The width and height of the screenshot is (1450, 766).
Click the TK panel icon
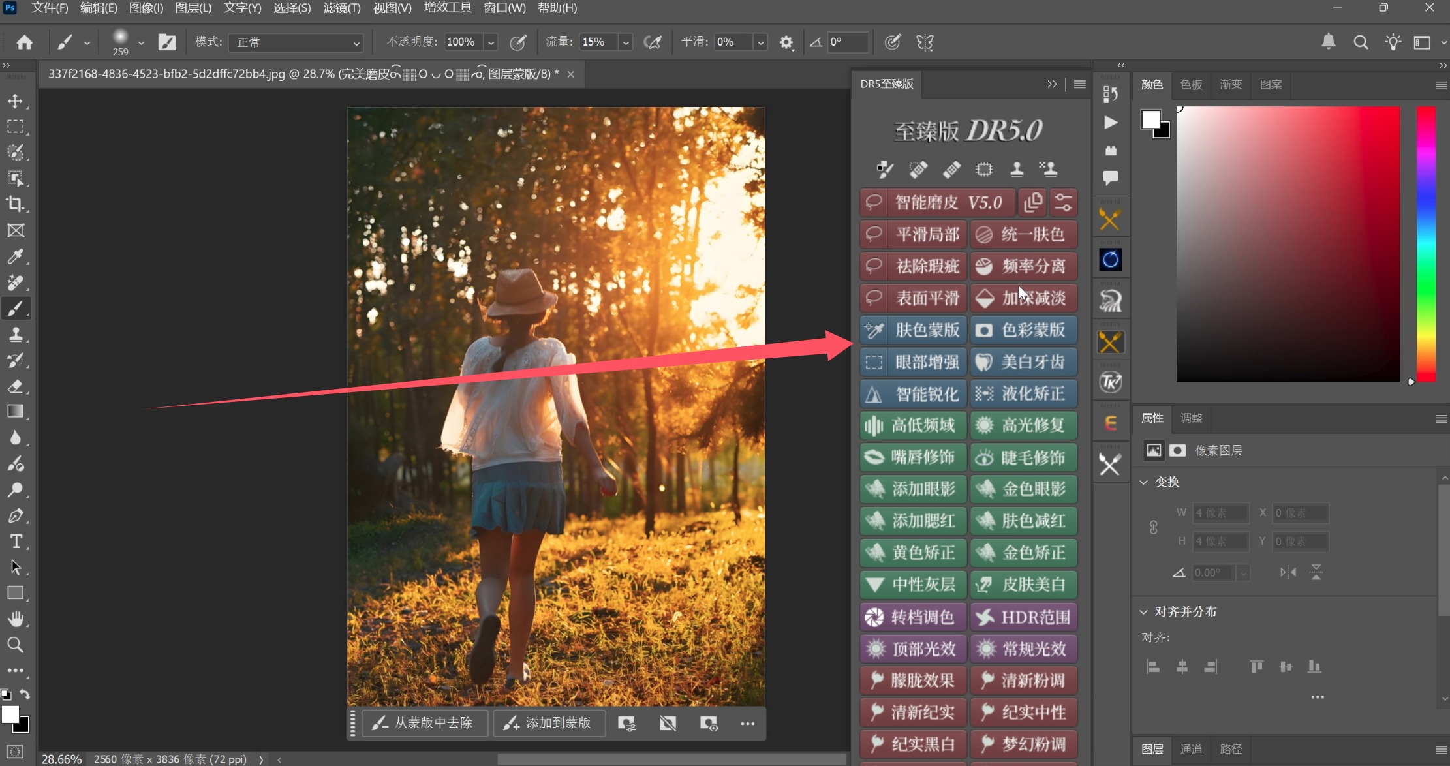tap(1110, 382)
